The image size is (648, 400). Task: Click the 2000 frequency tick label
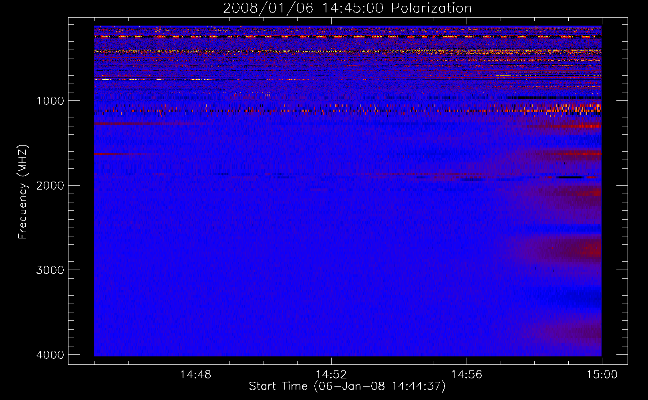(x=50, y=185)
